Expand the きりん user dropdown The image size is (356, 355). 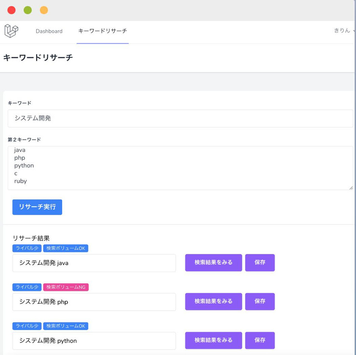(x=344, y=30)
